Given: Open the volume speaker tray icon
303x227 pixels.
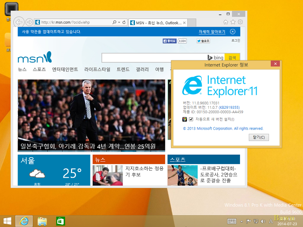Looking at the screenshot, I should [263, 221].
